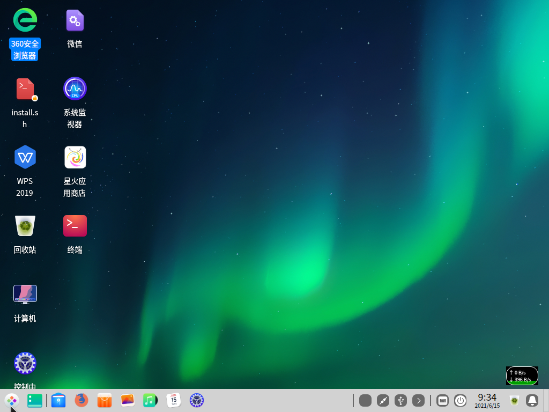Select the WPS 2019 desktop icon

pyautogui.click(x=25, y=158)
